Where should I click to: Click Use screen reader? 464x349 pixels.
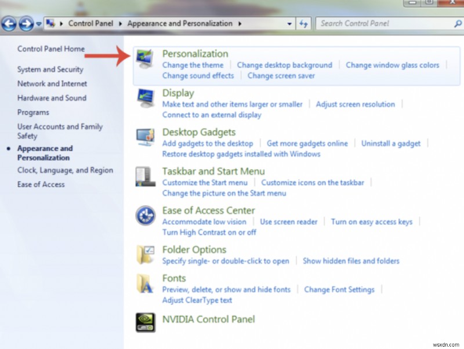pyautogui.click(x=288, y=222)
